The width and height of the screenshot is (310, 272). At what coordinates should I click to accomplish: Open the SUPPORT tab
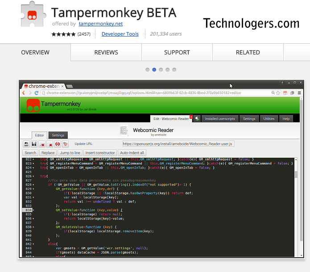point(177,52)
